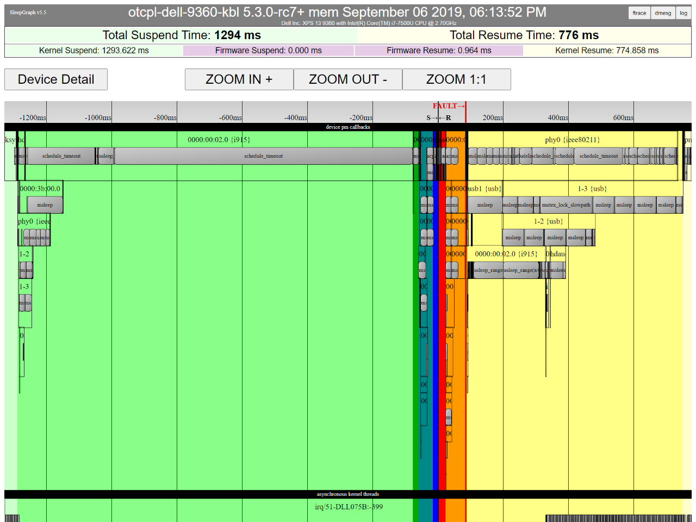Click the Firmware Resume time cell
This screenshot has height=522, width=696.
tap(439, 51)
